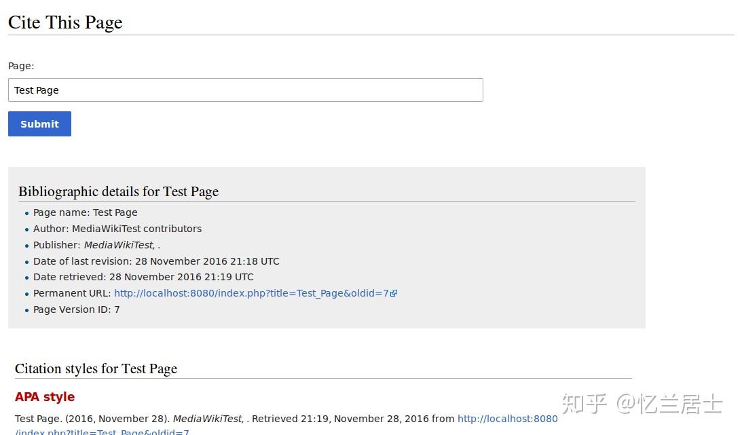Click the "Bibliographic details for Test Page" heading
Screen dimensions: 742x435
click(x=118, y=191)
